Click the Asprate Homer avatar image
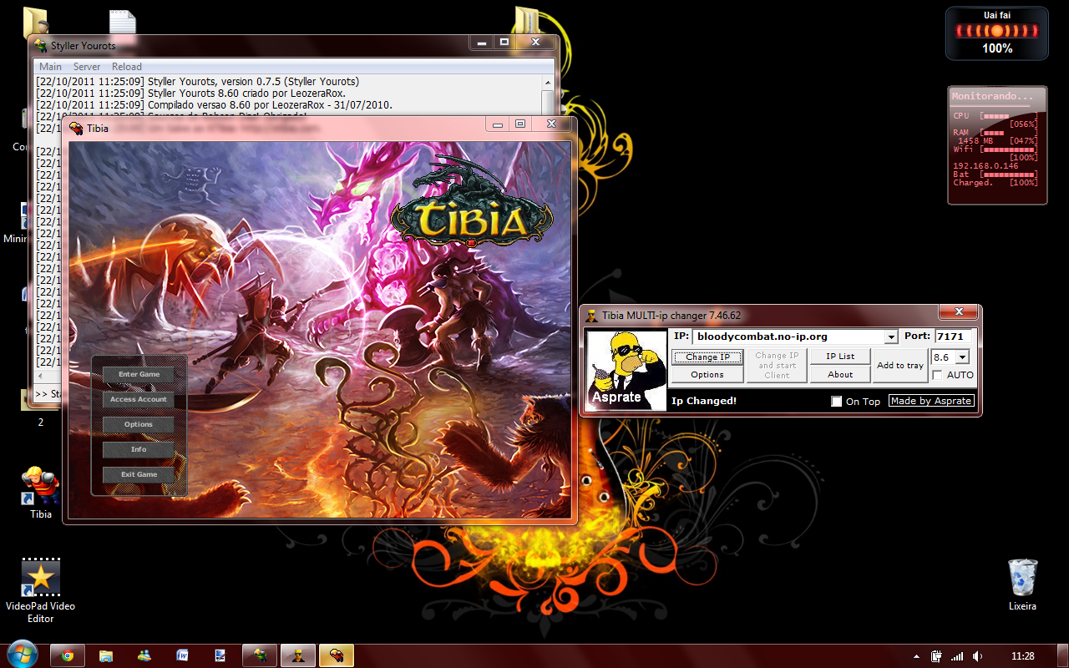The image size is (1069, 668). tap(626, 370)
